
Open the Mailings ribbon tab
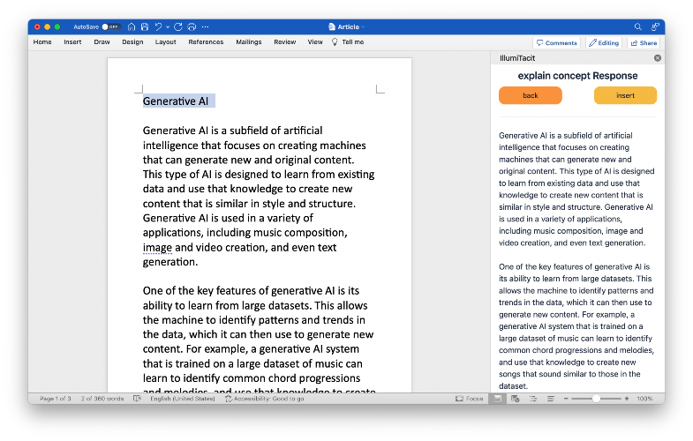click(x=249, y=42)
